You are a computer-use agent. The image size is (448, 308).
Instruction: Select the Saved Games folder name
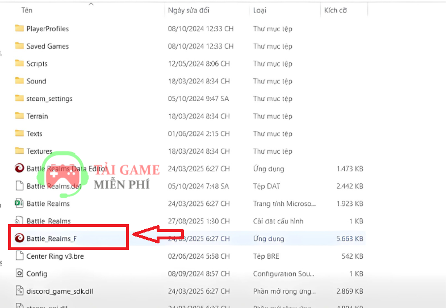click(48, 47)
